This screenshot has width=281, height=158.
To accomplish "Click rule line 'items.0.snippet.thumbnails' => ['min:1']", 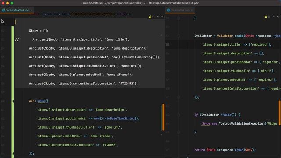I will pyautogui.click(x=238, y=71).
